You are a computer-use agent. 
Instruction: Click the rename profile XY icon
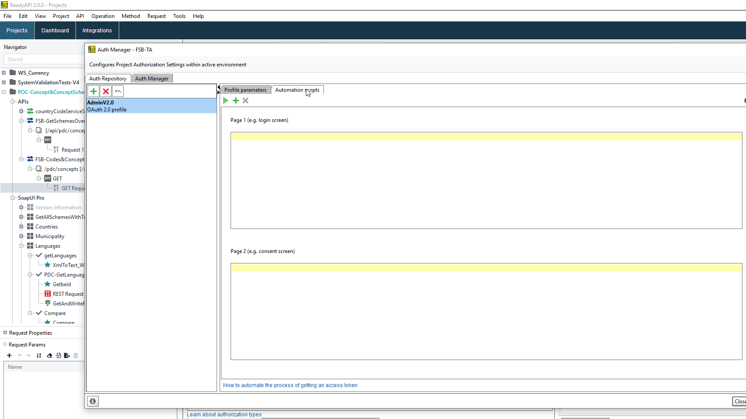click(118, 91)
